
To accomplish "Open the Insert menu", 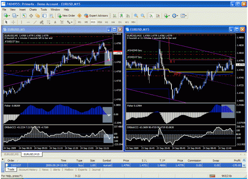I will coord(23,10).
